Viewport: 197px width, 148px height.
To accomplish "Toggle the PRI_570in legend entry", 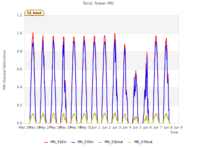I will coord(82,142).
